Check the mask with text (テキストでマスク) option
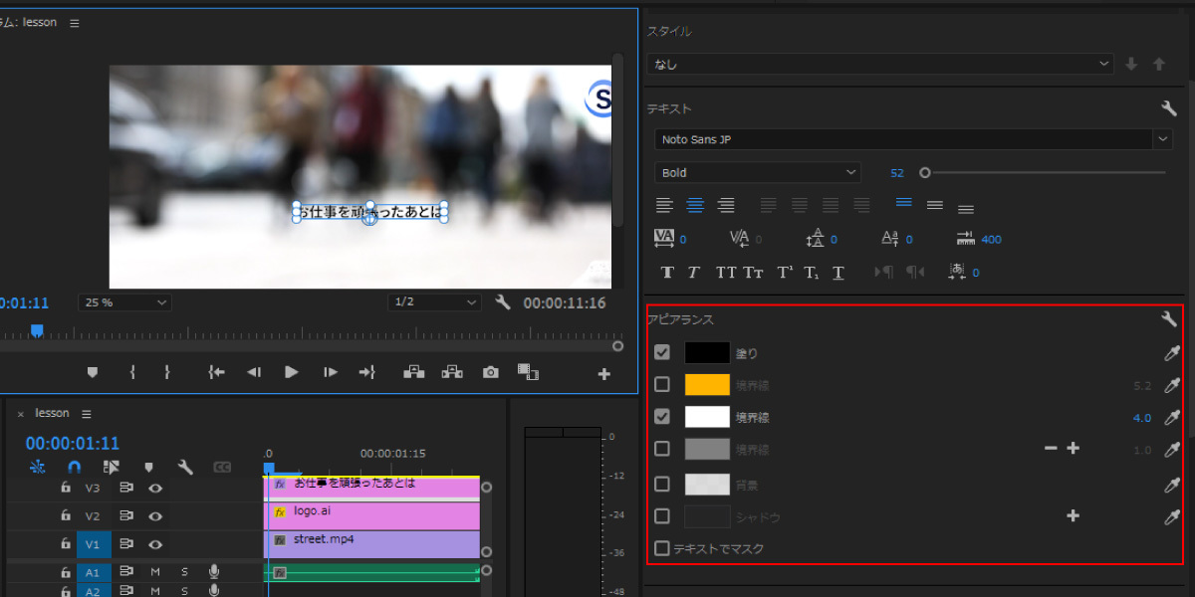The image size is (1195, 597). 662,548
